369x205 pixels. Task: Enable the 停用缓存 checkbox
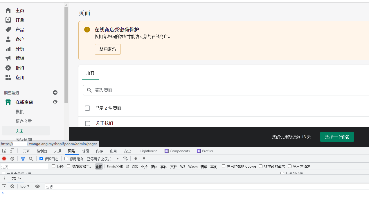coord(66,159)
